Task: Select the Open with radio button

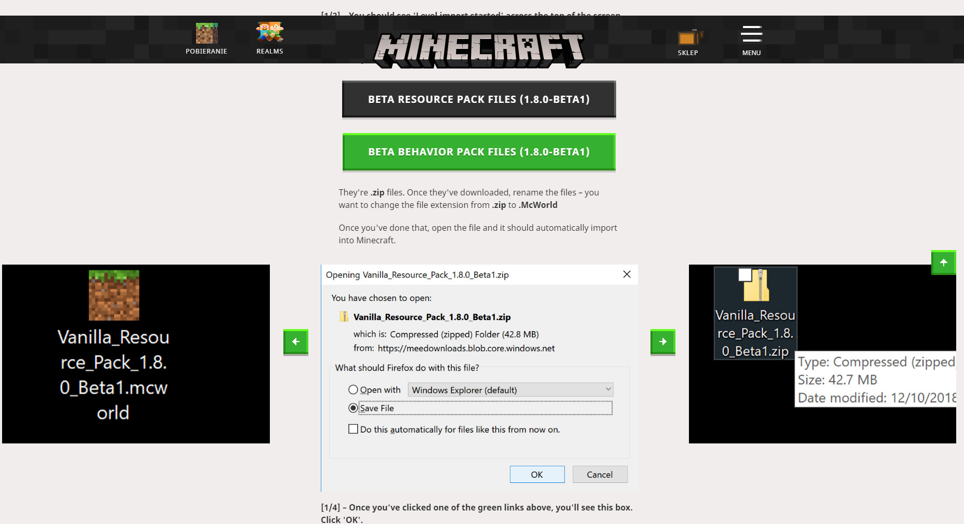Action: pyautogui.click(x=354, y=390)
